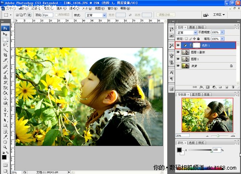
Task: Select the Move tool
Action: coord(5,34)
